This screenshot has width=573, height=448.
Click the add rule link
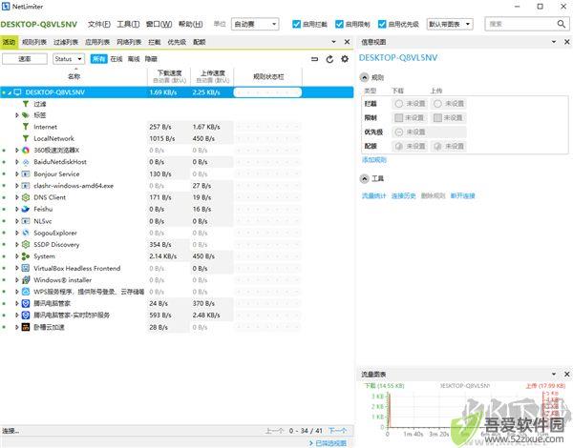pyautogui.click(x=373, y=160)
